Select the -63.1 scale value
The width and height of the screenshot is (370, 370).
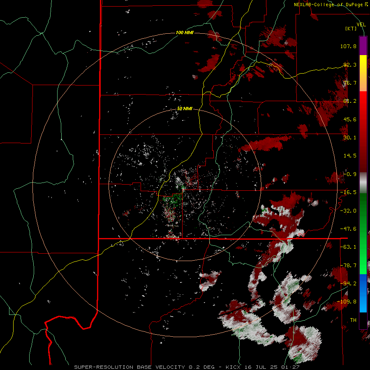pyautogui.click(x=348, y=247)
